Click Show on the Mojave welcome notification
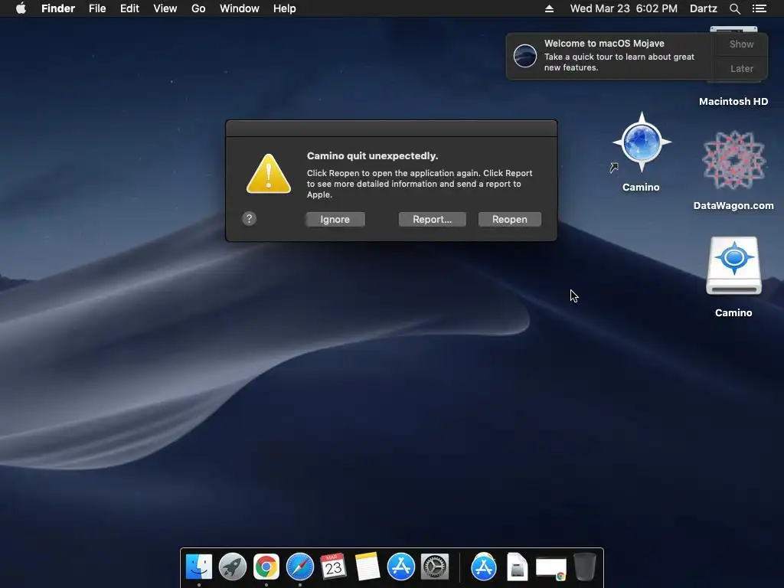784x588 pixels. 741,44
